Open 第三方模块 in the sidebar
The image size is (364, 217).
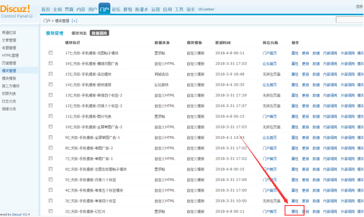tap(10, 86)
